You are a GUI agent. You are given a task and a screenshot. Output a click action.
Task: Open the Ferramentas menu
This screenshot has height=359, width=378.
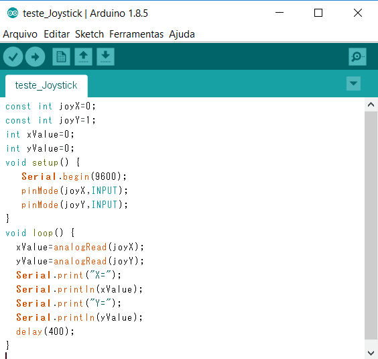[x=137, y=34]
